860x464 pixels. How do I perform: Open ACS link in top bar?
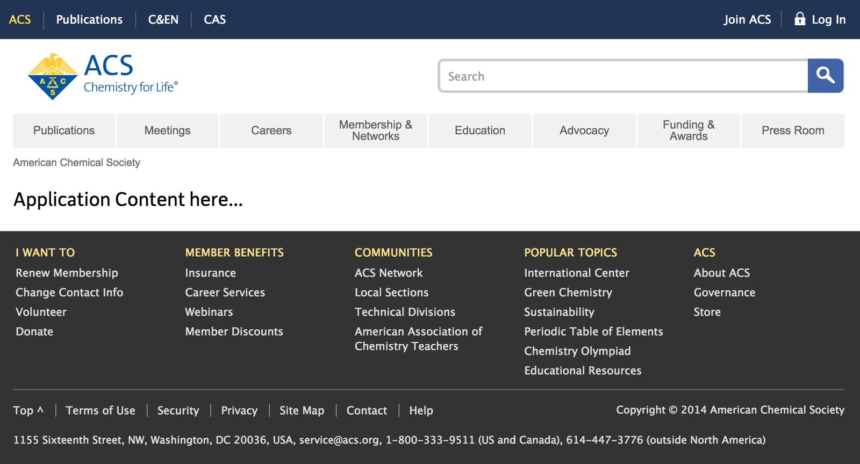pos(20,19)
